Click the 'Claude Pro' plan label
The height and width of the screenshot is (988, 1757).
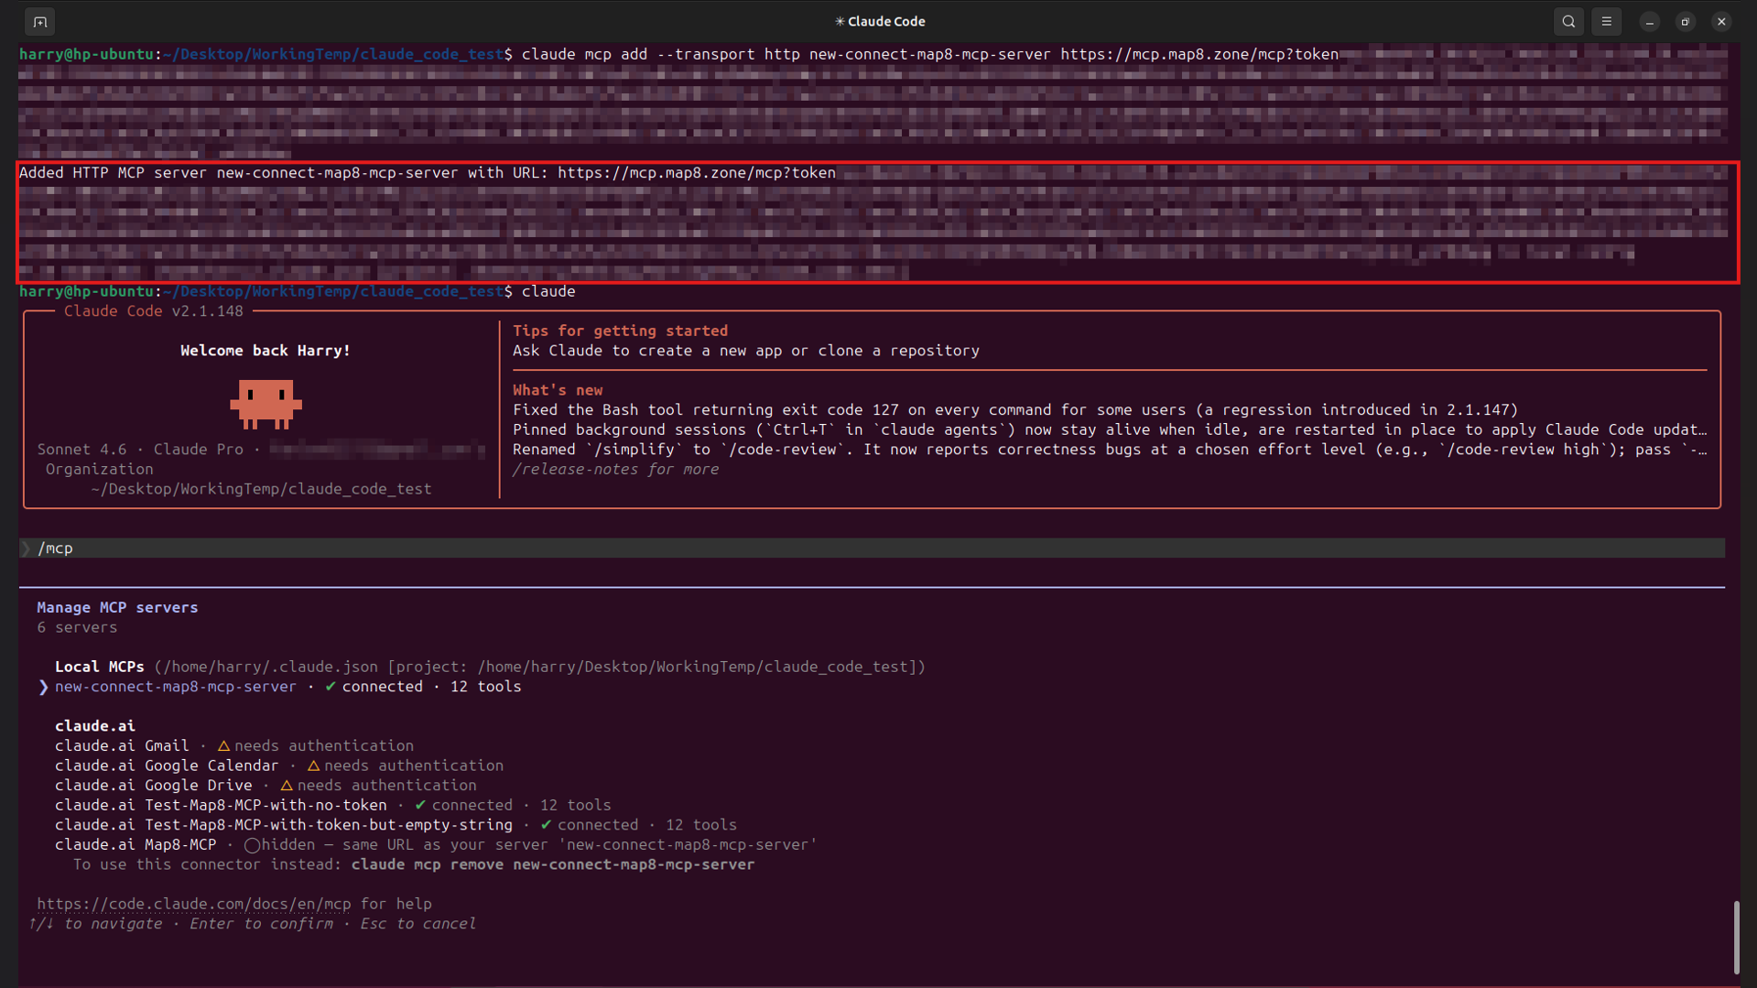tap(199, 450)
